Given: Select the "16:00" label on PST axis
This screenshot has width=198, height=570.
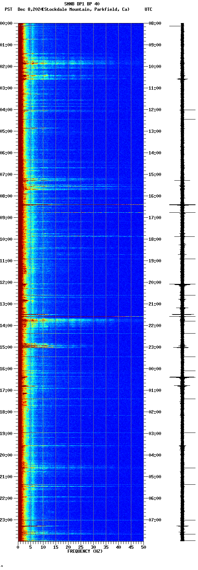Looking at the screenshot, I should point(6,369).
